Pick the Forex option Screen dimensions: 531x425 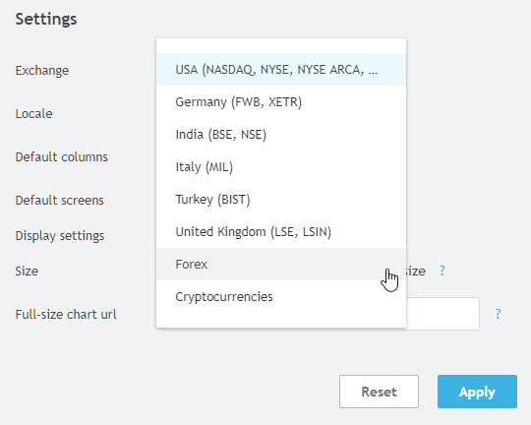point(281,264)
